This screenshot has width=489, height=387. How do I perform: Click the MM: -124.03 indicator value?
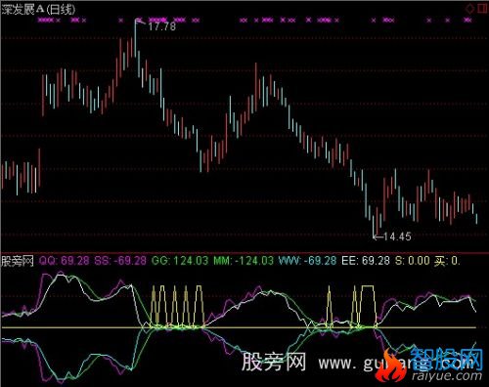[244, 261]
